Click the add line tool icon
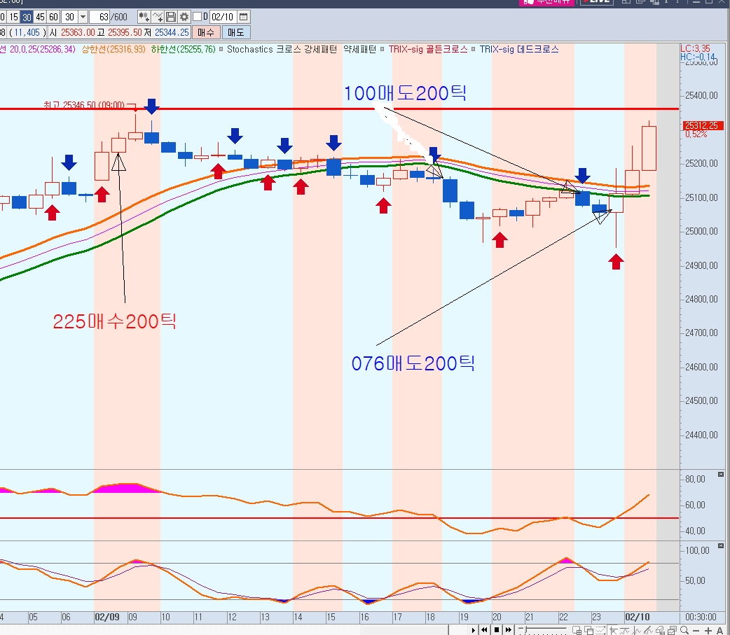The height and width of the screenshot is (635, 730). click(158, 16)
